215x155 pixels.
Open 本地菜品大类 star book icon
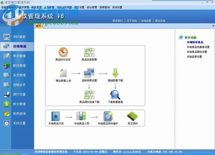coord(56,116)
